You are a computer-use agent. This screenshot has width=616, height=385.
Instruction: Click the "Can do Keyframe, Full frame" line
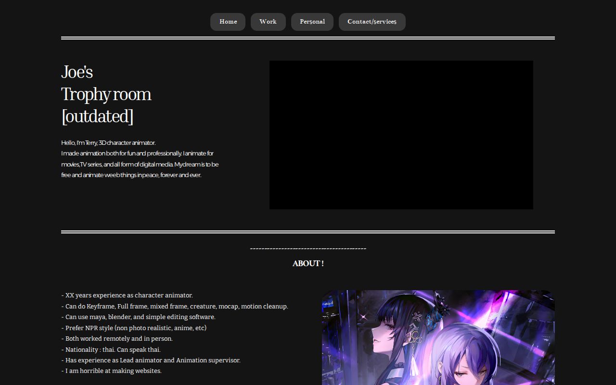[x=175, y=306]
